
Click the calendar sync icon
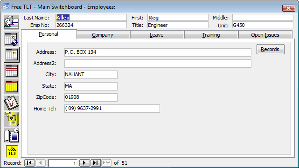coord(12,39)
